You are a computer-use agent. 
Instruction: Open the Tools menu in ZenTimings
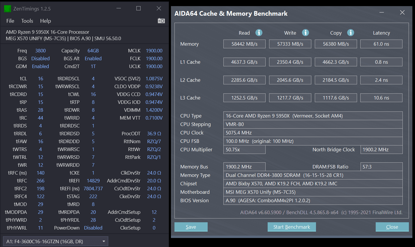[27, 21]
